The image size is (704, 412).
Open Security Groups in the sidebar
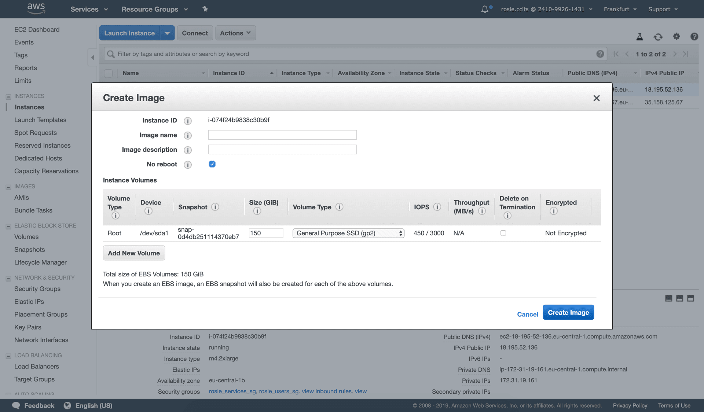point(37,289)
